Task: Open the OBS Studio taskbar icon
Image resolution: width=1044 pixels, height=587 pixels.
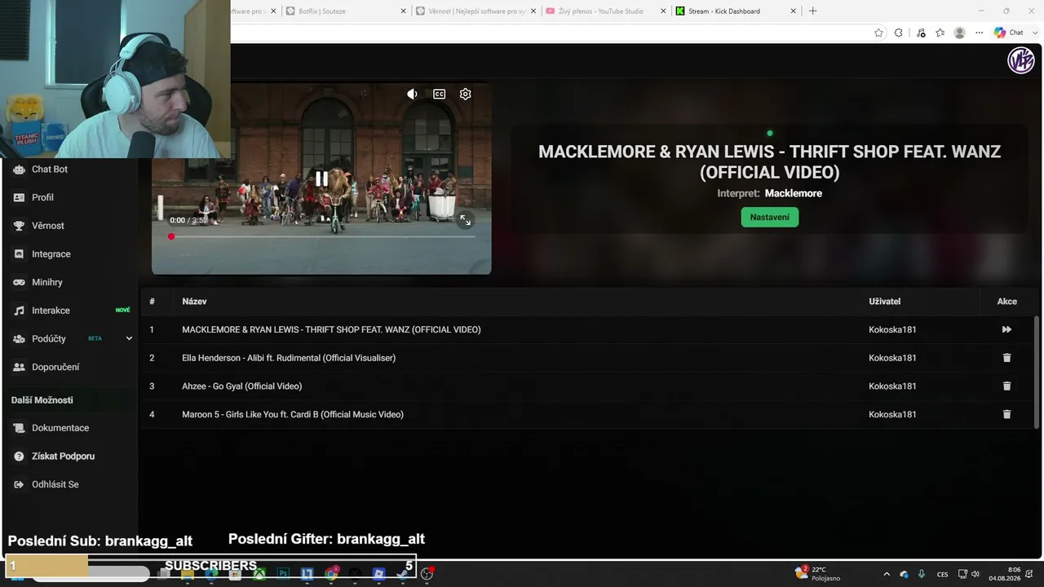Action: [x=427, y=573]
